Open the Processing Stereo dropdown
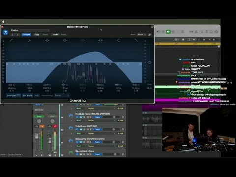 62,95
